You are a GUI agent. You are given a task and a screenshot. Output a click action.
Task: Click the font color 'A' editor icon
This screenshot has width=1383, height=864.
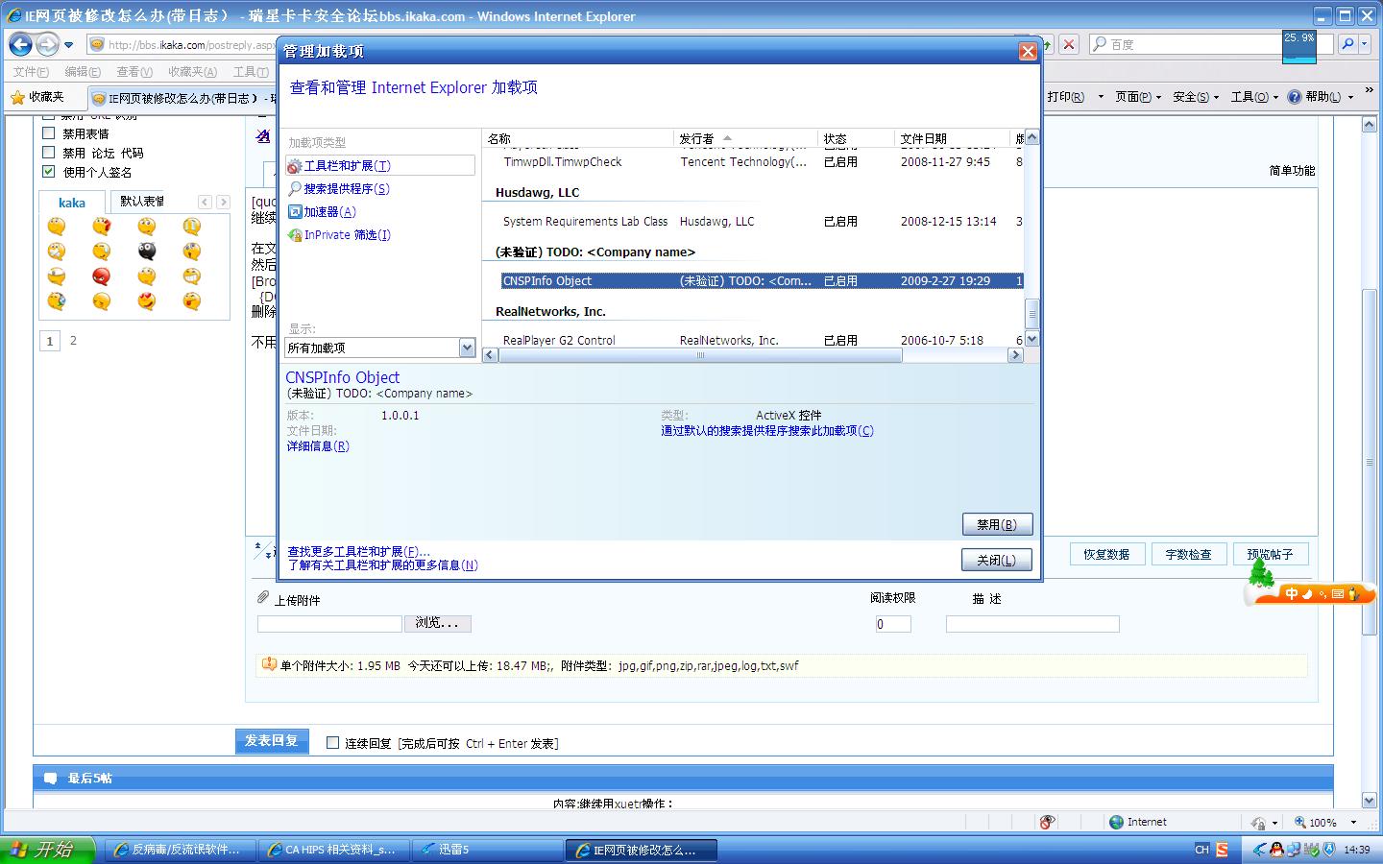(264, 136)
